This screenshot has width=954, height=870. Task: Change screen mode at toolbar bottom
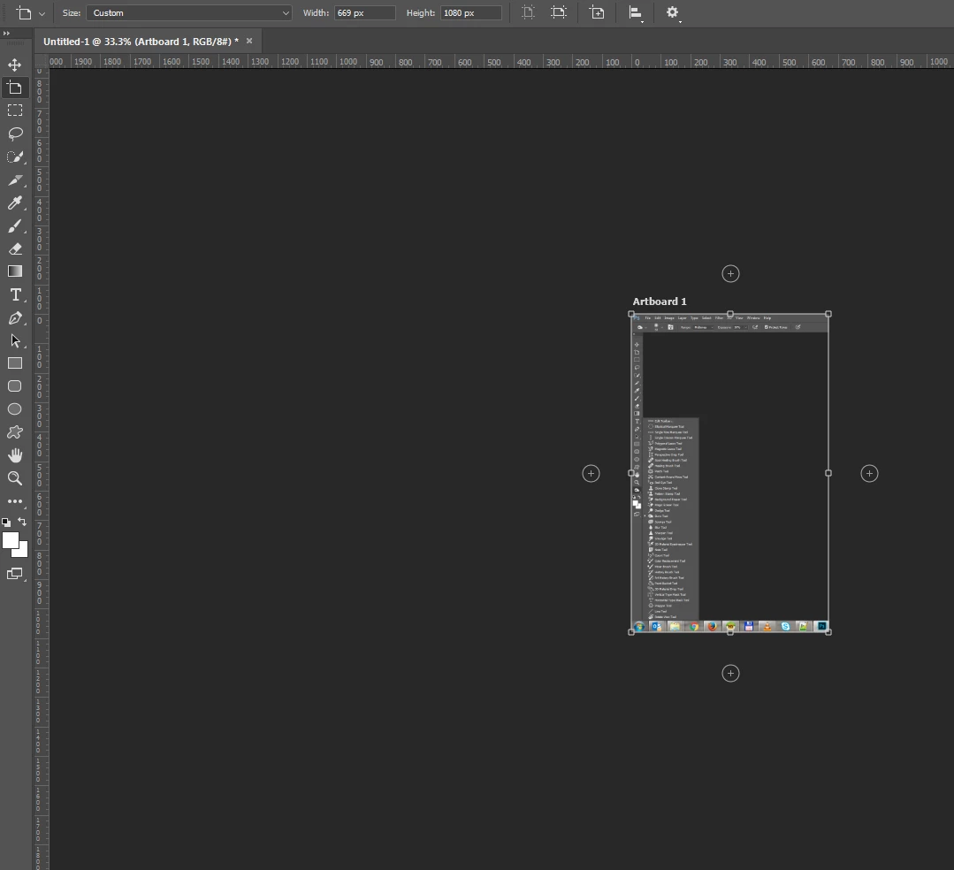coord(15,574)
